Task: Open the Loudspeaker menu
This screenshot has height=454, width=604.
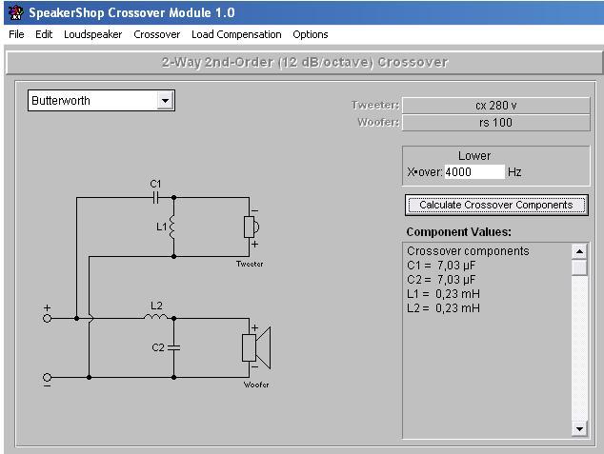Action: pyautogui.click(x=92, y=34)
